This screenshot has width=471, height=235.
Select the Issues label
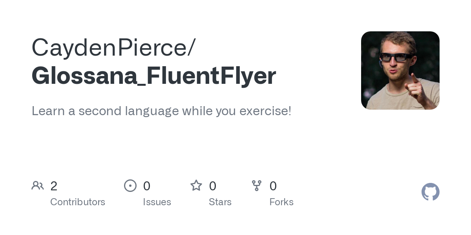click(157, 202)
